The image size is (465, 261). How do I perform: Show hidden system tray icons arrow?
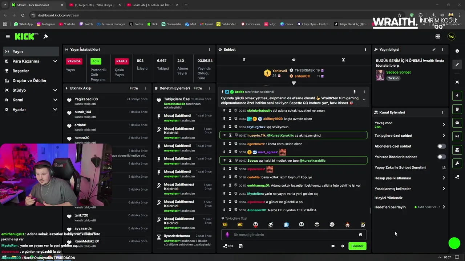coord(440,257)
